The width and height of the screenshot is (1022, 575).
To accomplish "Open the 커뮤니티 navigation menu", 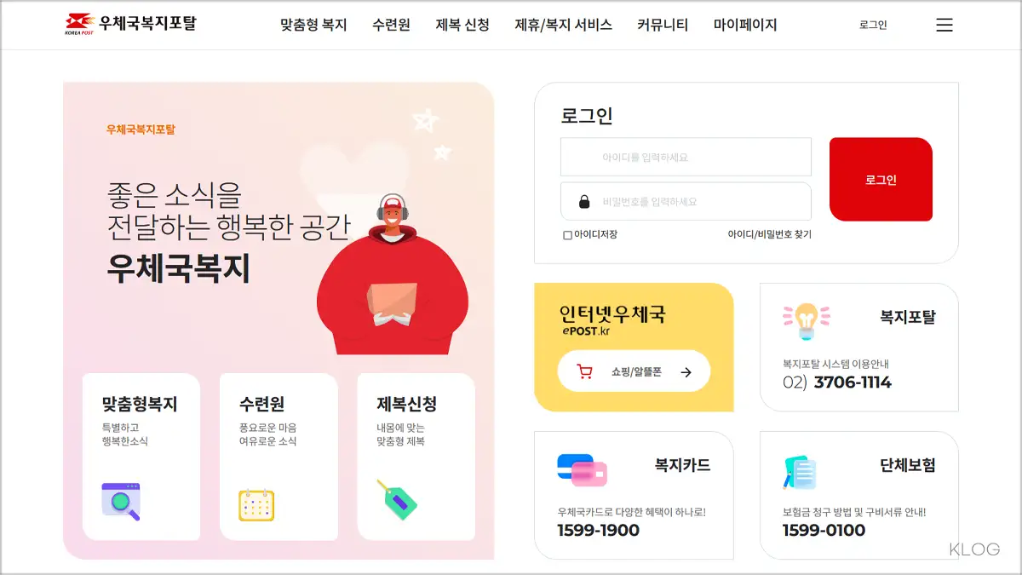I will click(663, 25).
